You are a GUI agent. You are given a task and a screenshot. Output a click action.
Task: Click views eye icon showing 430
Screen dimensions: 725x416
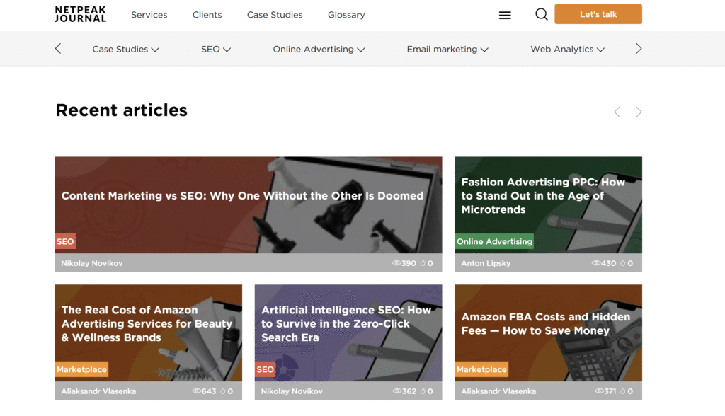click(596, 263)
